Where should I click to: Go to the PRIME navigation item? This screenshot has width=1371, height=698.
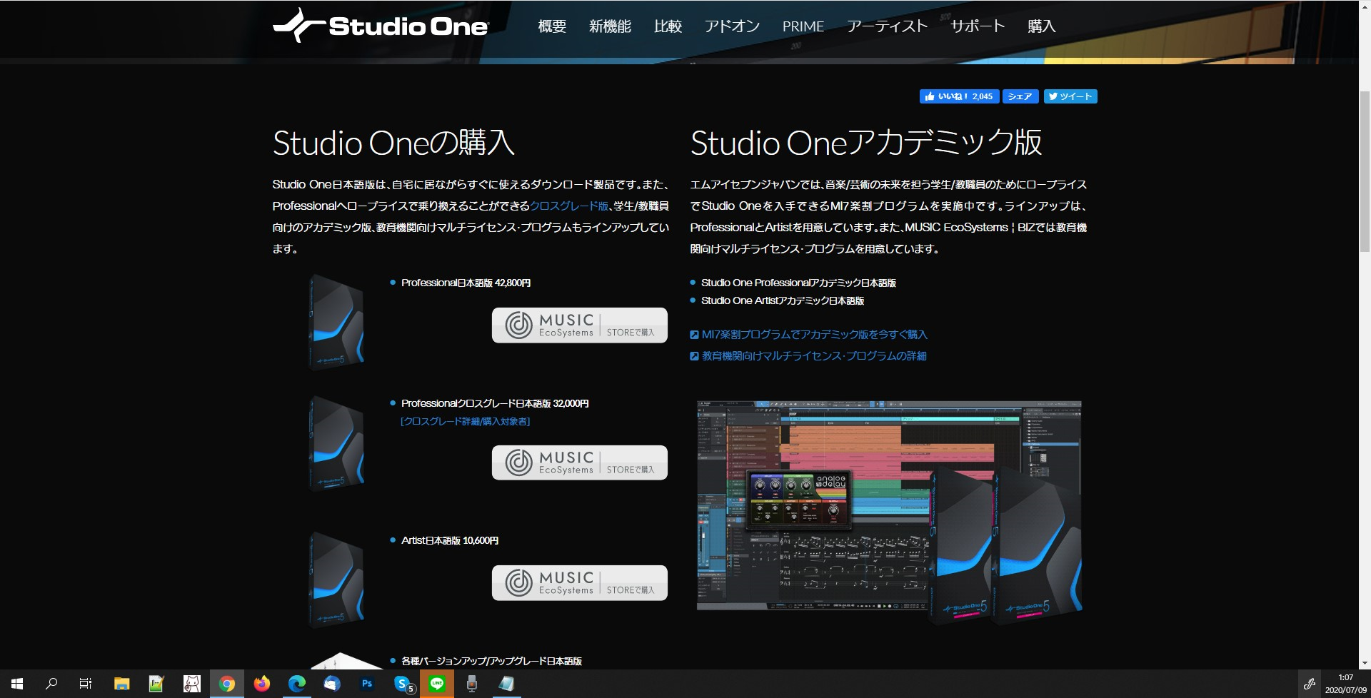click(x=803, y=26)
